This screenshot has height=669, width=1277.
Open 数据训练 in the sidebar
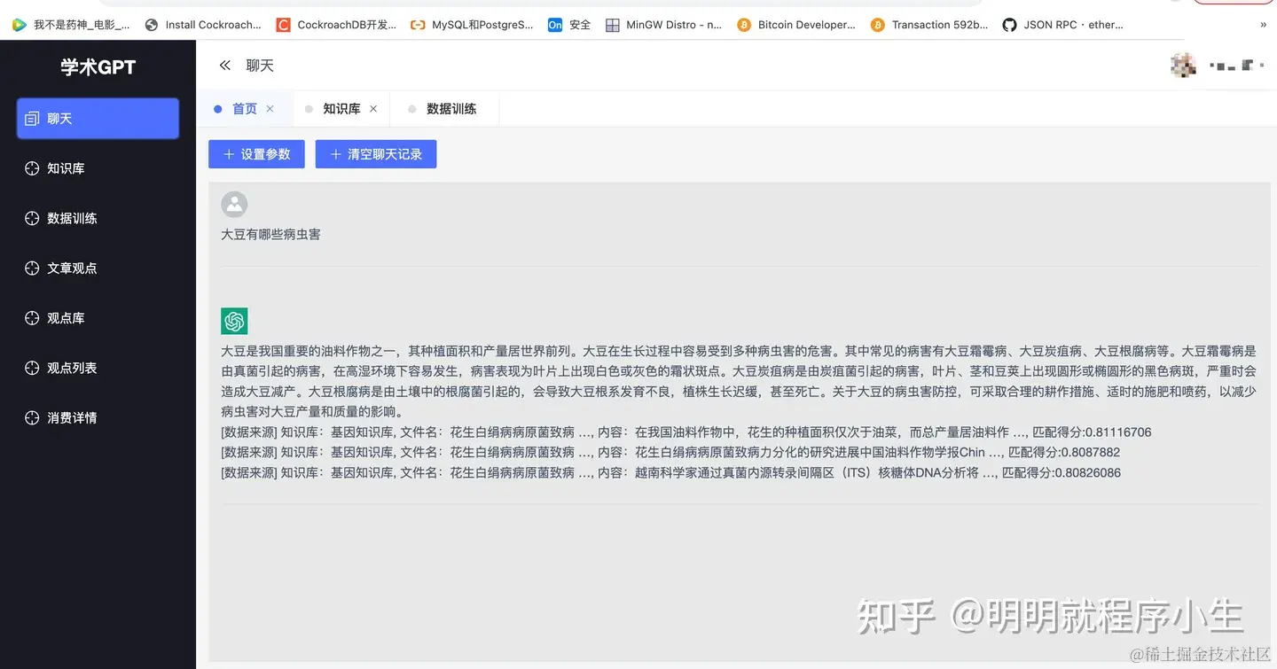point(98,218)
